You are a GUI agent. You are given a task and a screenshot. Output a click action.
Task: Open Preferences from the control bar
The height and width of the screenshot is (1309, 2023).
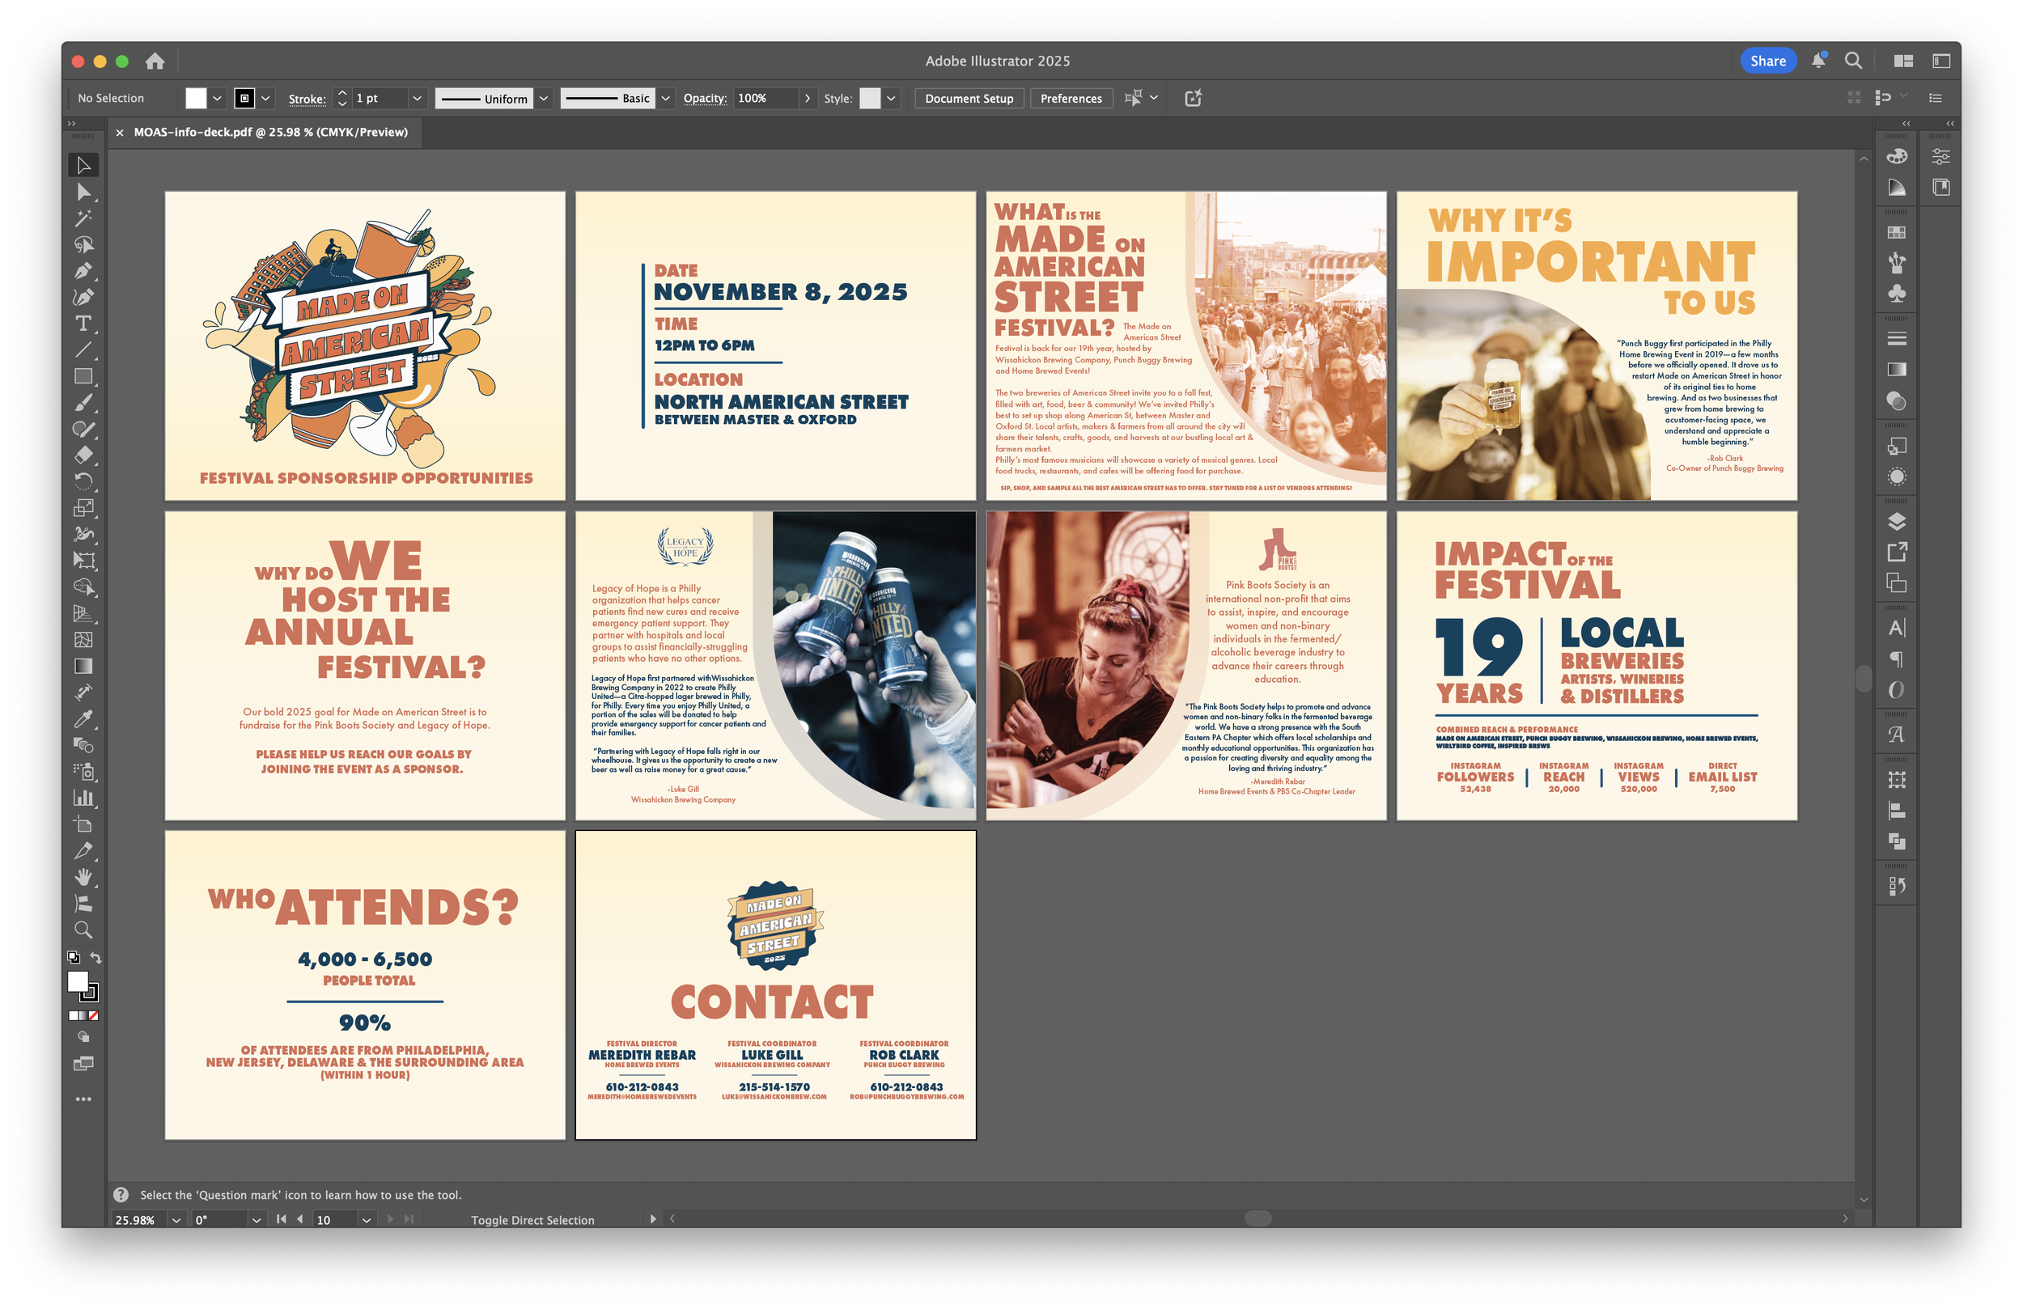click(x=1071, y=99)
